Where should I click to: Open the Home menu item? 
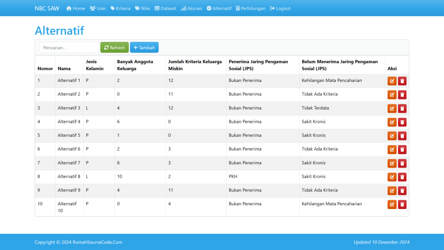[76, 8]
